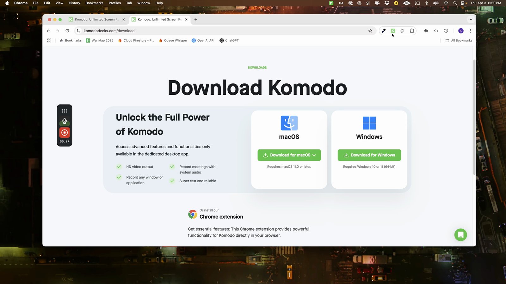Open the Cloud Firestore bookmark
506x284 pixels.
click(x=136, y=40)
